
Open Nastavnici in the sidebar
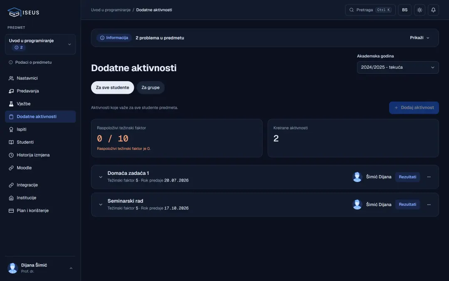(x=40, y=78)
